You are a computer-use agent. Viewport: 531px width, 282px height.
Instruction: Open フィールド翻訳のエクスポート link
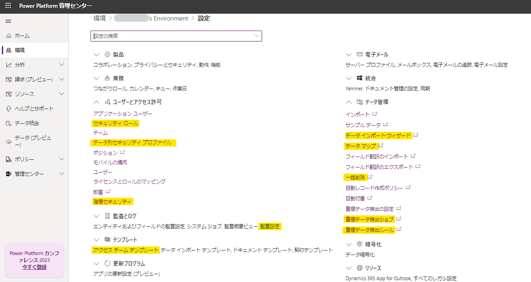pyautogui.click(x=379, y=167)
